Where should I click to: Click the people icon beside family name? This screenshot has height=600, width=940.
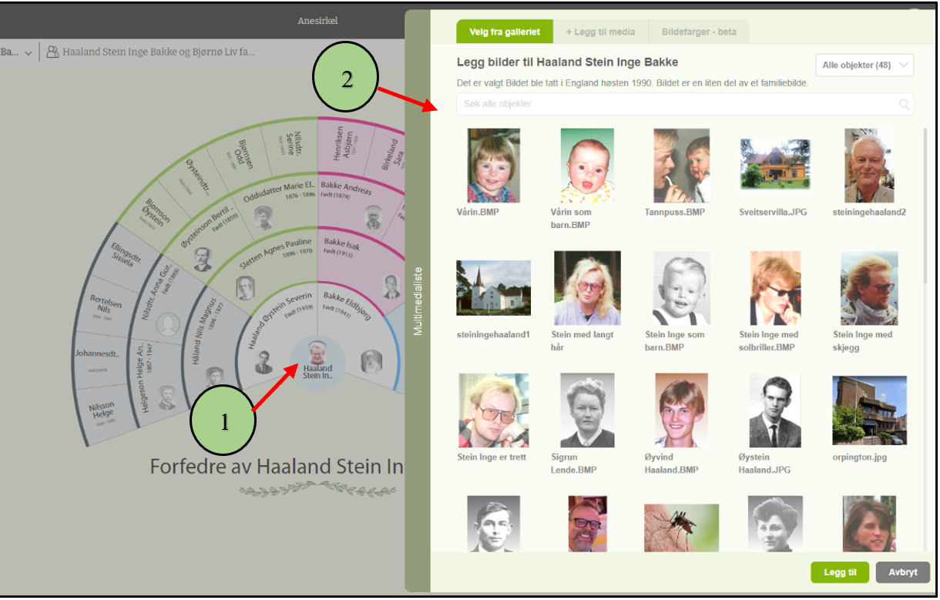(x=52, y=52)
